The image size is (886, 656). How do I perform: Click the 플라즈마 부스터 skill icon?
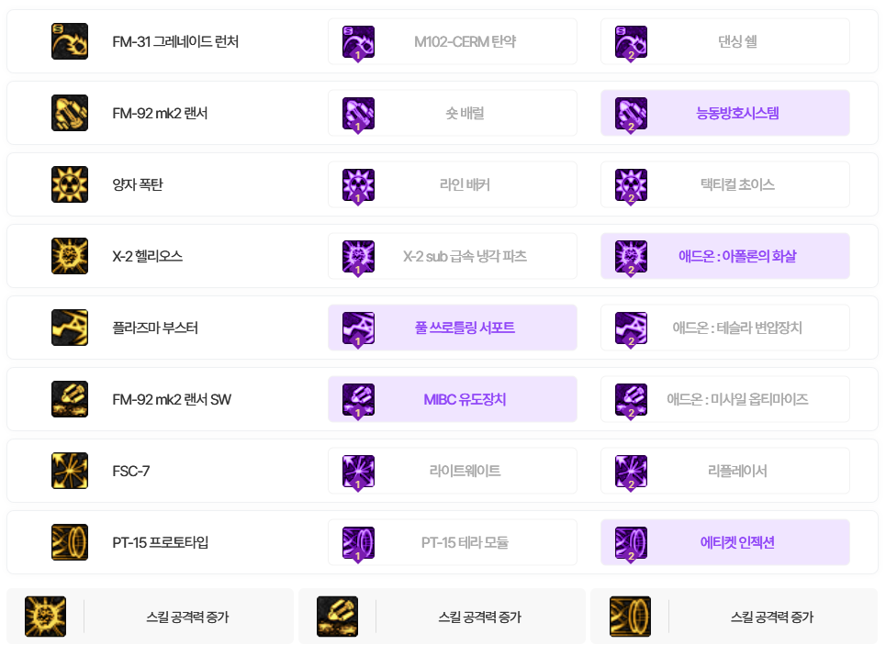coord(70,328)
